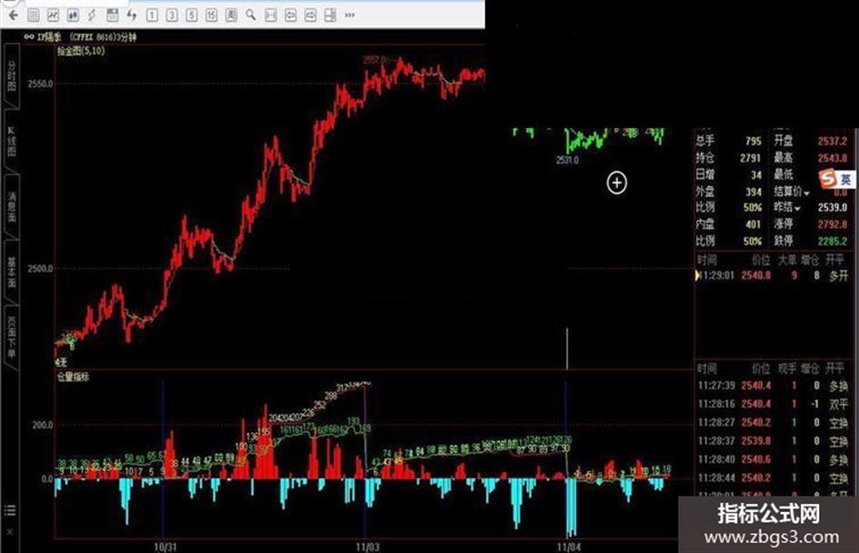Click the 2550.0 price axis label
Image resolution: width=859 pixels, height=553 pixels.
coord(40,84)
